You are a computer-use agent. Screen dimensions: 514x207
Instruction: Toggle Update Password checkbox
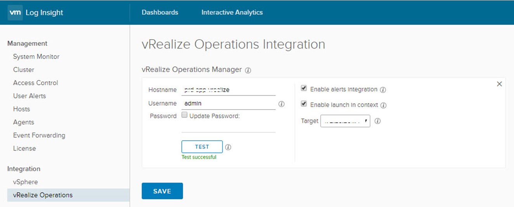(x=185, y=115)
